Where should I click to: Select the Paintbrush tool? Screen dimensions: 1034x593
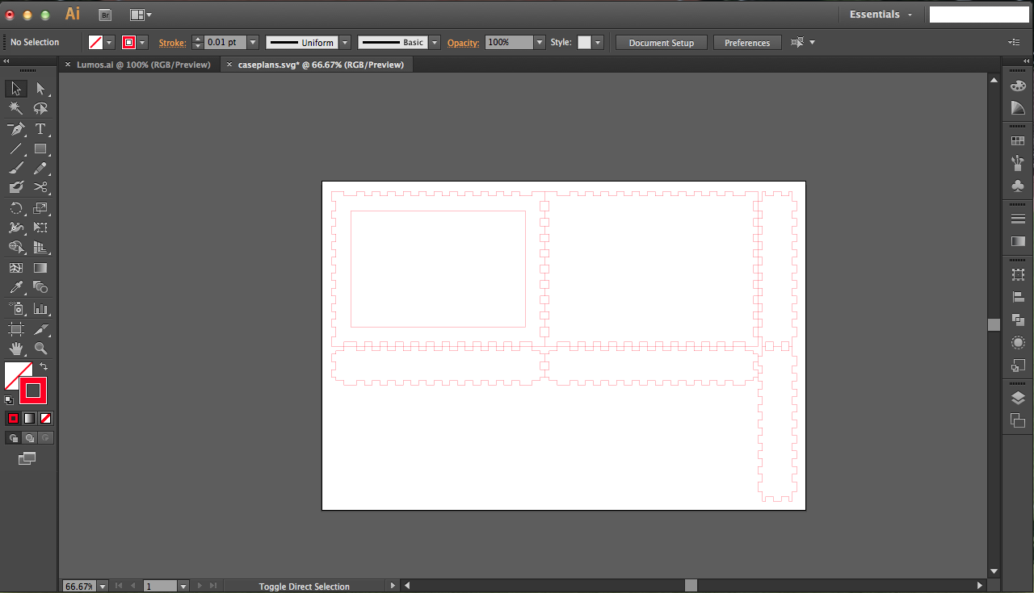(16, 168)
